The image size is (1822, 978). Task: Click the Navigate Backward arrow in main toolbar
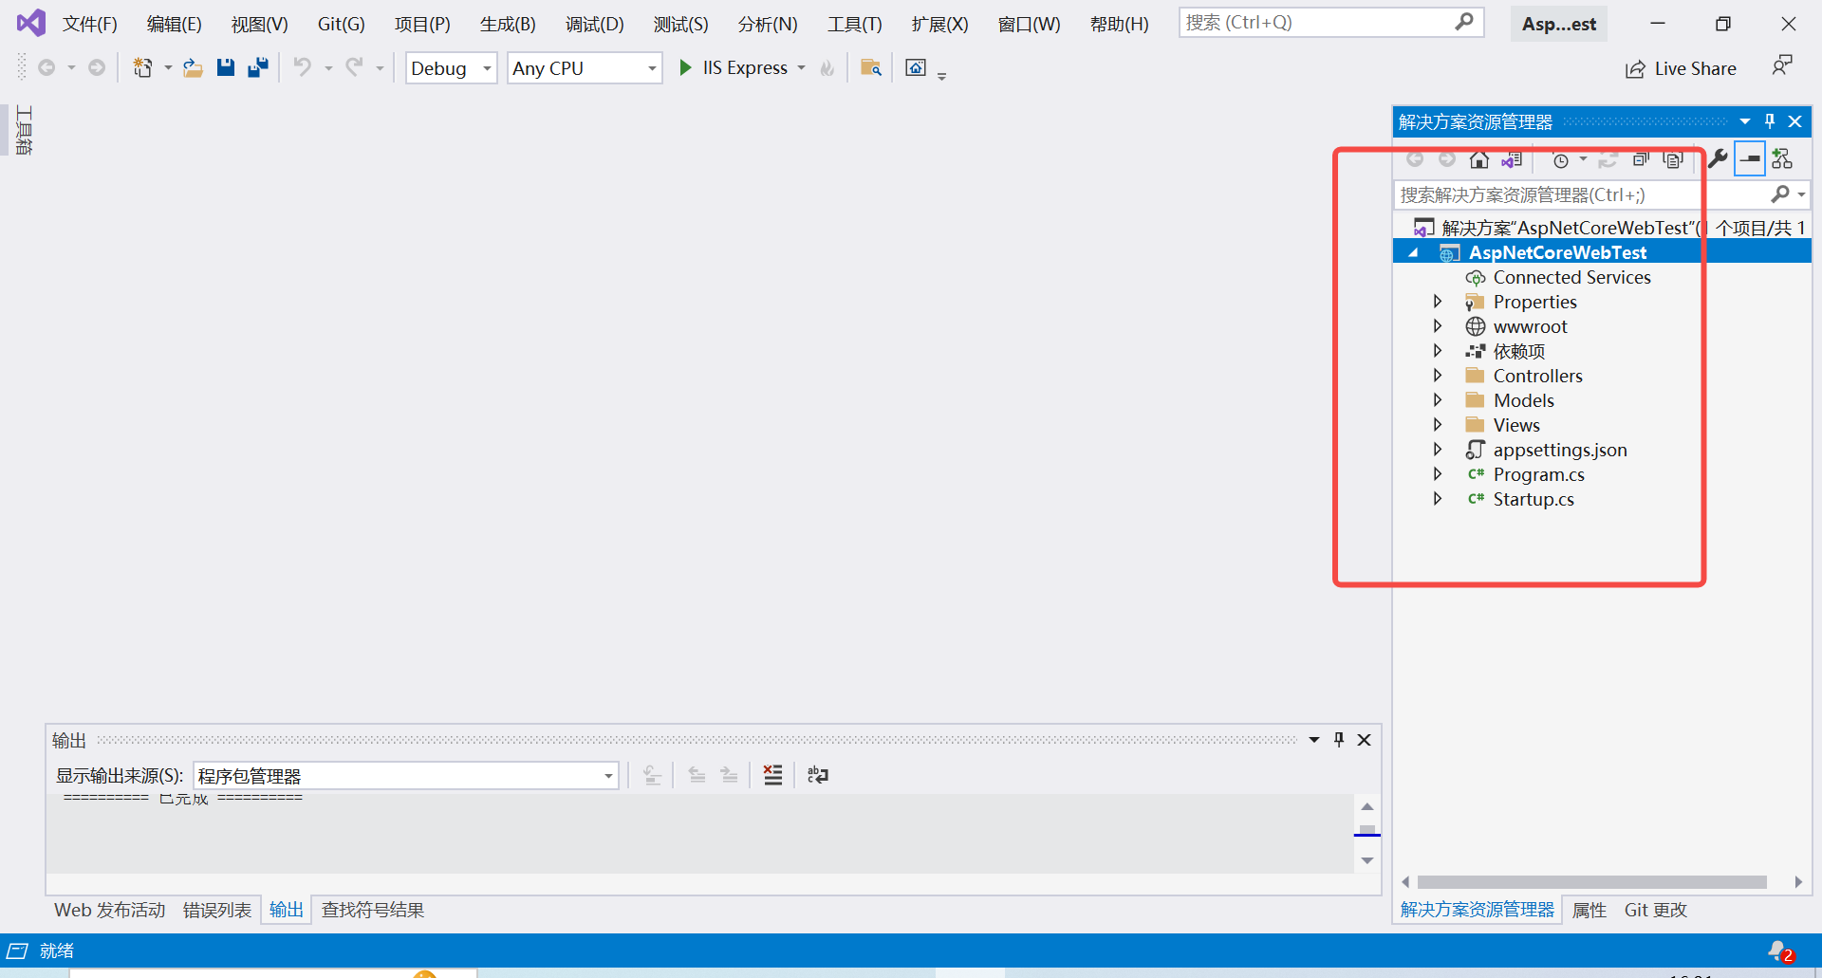[x=46, y=67]
